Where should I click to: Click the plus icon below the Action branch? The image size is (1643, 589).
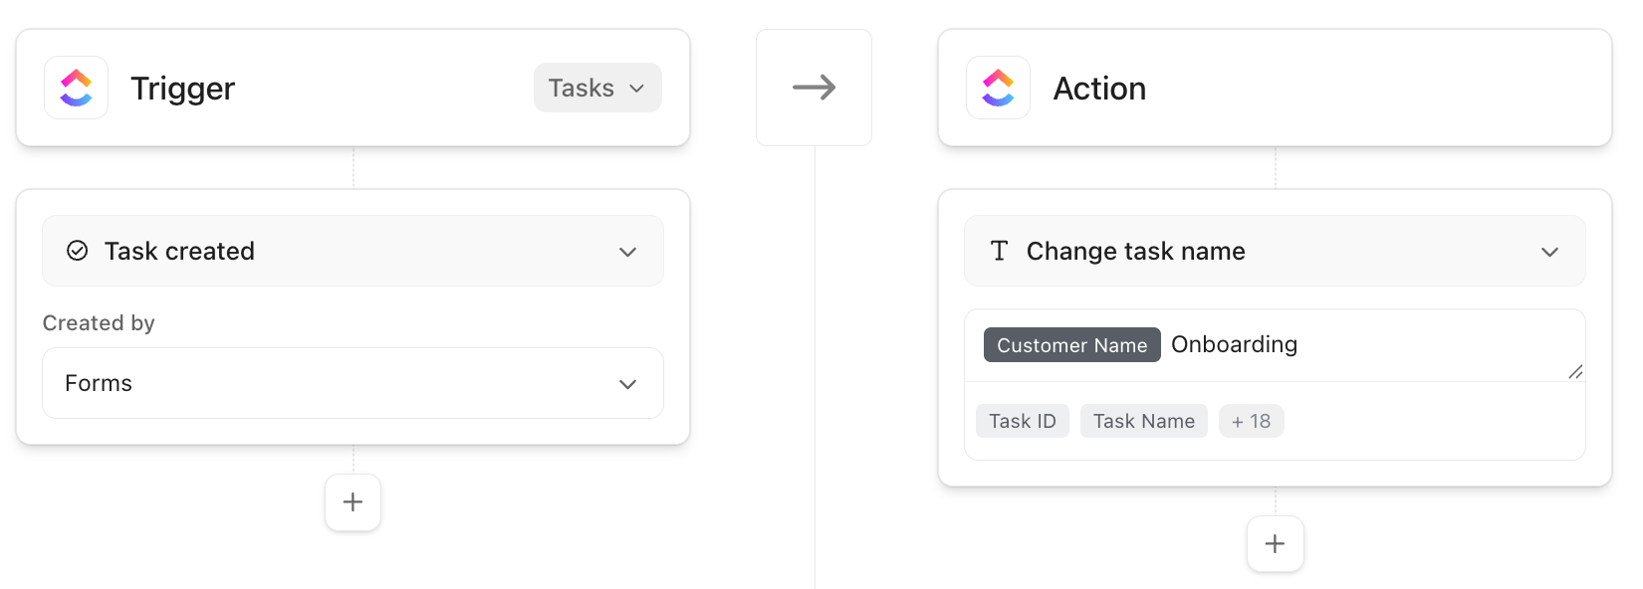tap(1275, 543)
